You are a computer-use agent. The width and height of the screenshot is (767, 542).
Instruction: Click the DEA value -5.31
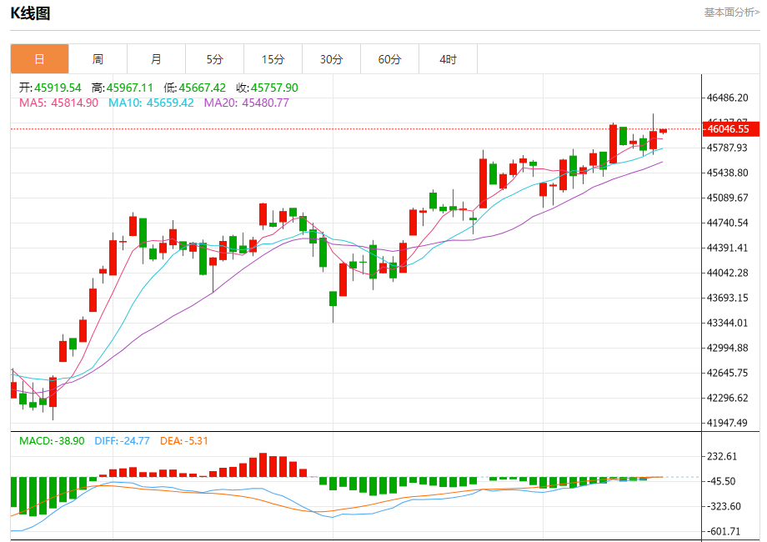pyautogui.click(x=196, y=441)
